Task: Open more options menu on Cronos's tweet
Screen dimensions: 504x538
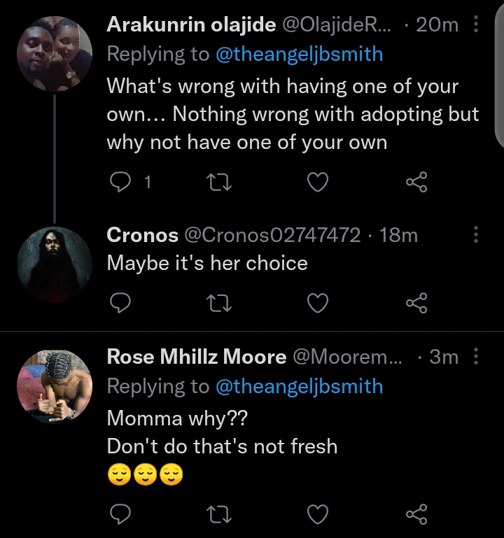Action: (x=477, y=235)
